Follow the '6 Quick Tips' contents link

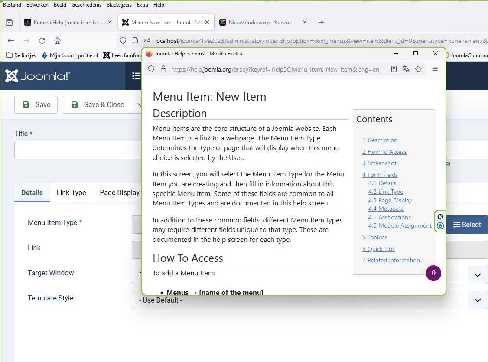pyautogui.click(x=378, y=249)
